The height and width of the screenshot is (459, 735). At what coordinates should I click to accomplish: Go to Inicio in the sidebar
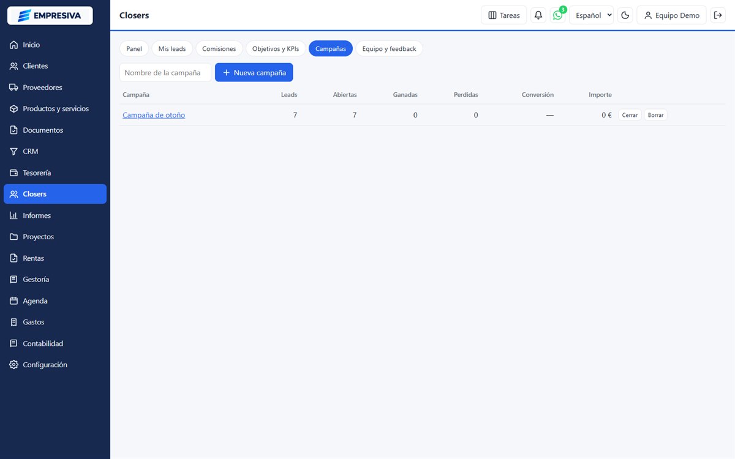(55, 45)
